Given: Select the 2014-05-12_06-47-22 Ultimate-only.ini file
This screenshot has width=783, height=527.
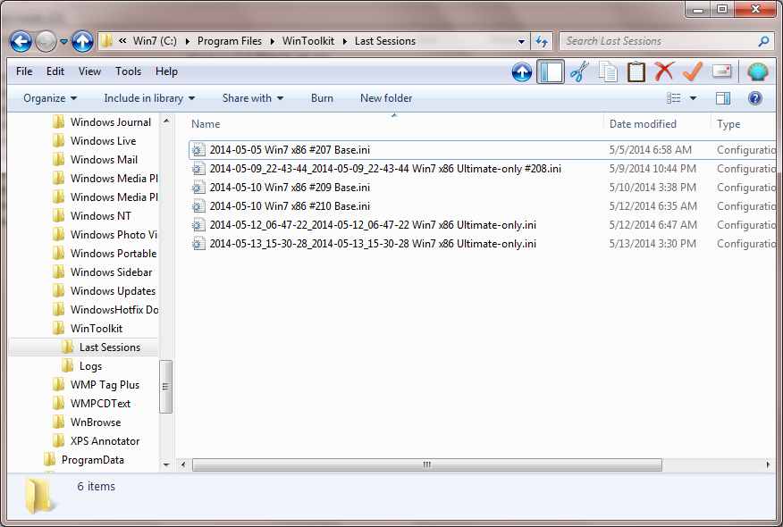Looking at the screenshot, I should click(x=373, y=225).
